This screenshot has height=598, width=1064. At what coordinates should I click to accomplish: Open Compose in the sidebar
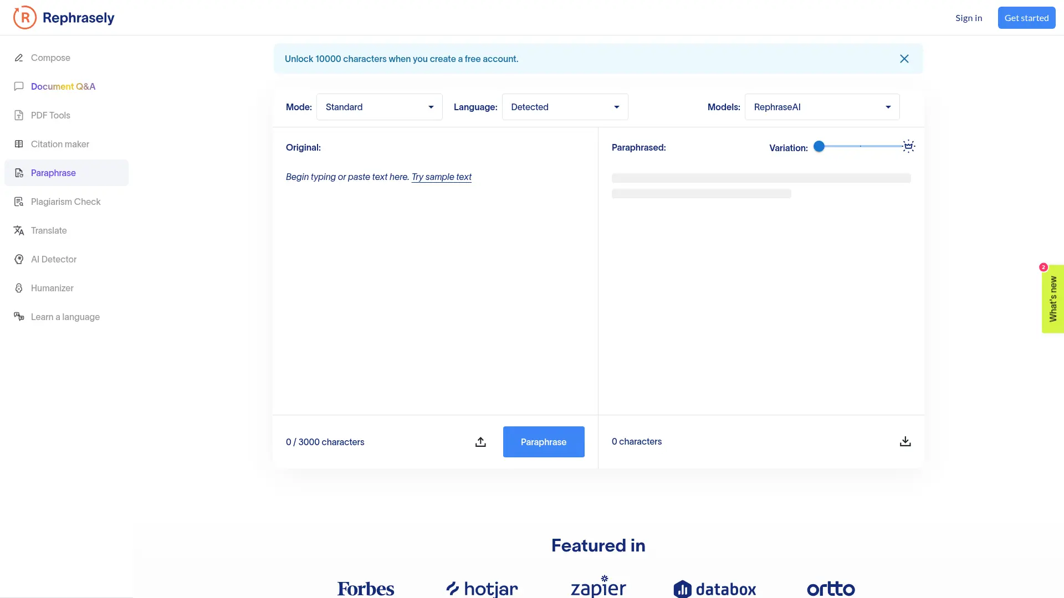point(66,58)
